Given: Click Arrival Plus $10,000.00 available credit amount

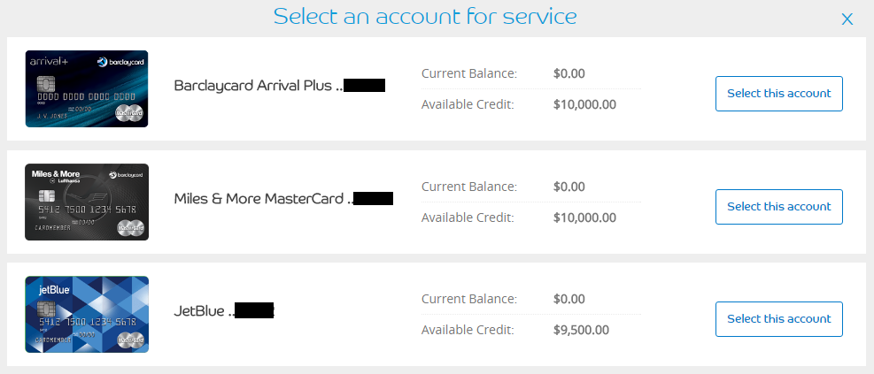Looking at the screenshot, I should [584, 104].
